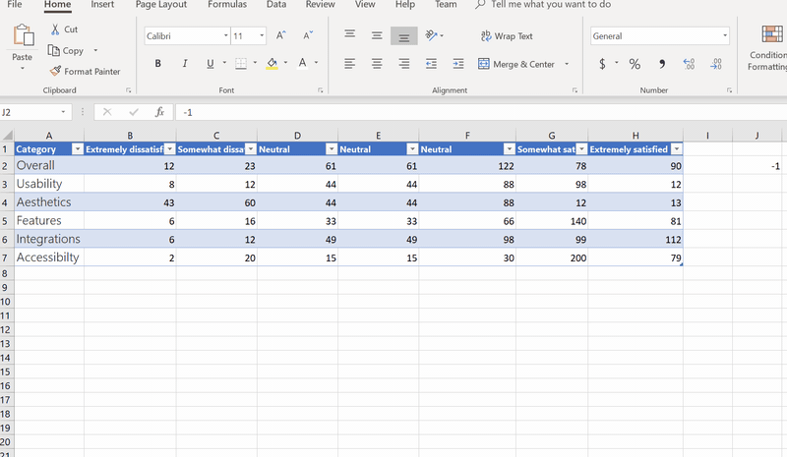Screen dimensions: 787x457
Task: Select column D header
Action: [297, 136]
